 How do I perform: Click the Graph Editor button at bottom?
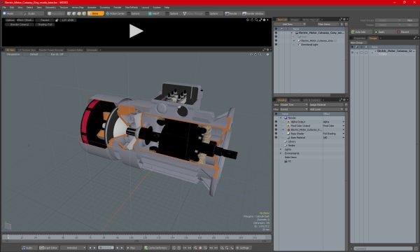[48, 248]
